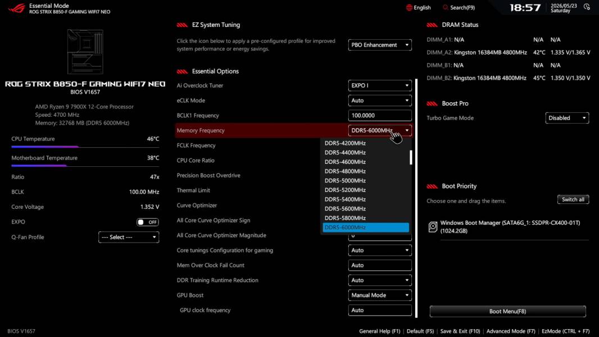Screen dimensions: 599x337
Task: Click the ROG logo icon
Action: 16,8
